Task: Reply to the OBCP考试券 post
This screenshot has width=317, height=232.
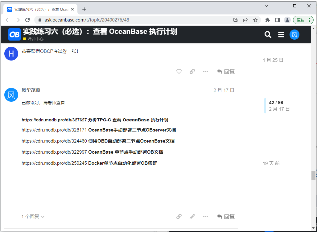Action: point(226,72)
